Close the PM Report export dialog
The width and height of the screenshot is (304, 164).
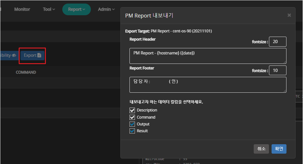pyautogui.click(x=289, y=15)
